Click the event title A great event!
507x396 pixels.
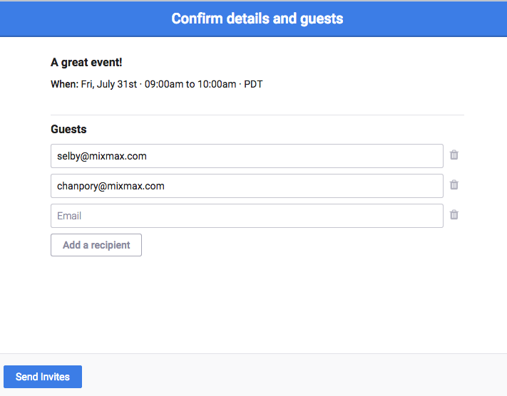pos(86,63)
